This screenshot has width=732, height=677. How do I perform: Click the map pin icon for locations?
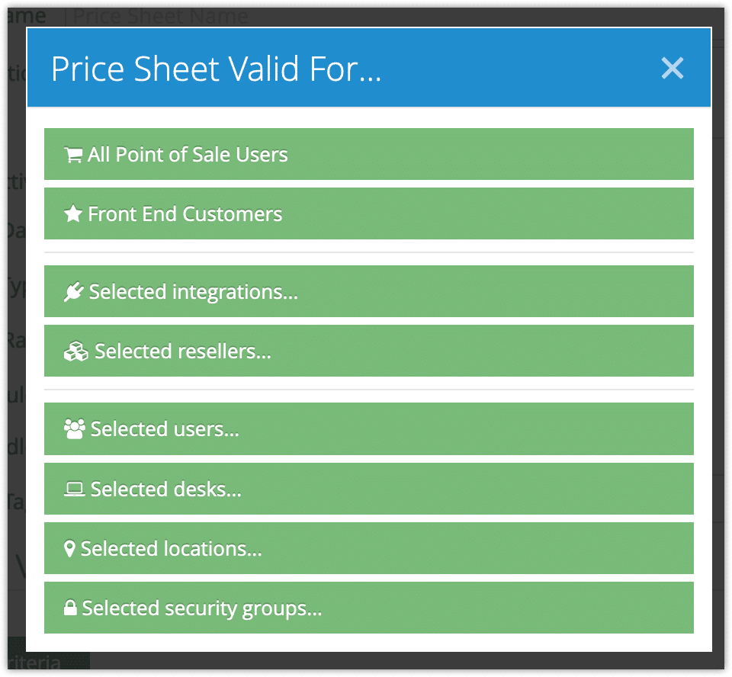coord(69,549)
